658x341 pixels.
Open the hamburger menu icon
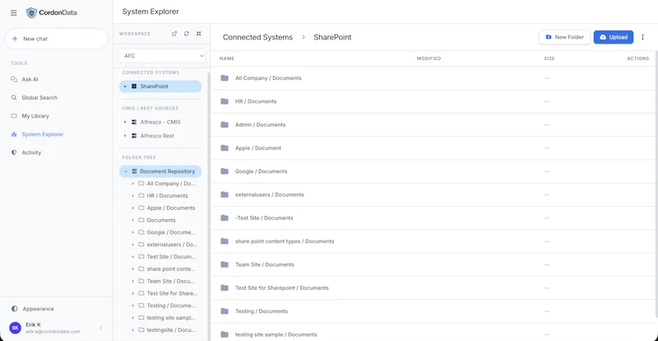[x=13, y=12]
